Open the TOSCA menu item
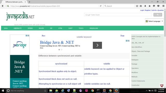The image size is (166, 93). point(81,28)
